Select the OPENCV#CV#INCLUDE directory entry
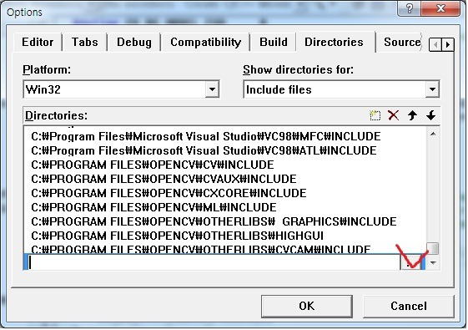This screenshot has width=468, height=330. tap(153, 165)
